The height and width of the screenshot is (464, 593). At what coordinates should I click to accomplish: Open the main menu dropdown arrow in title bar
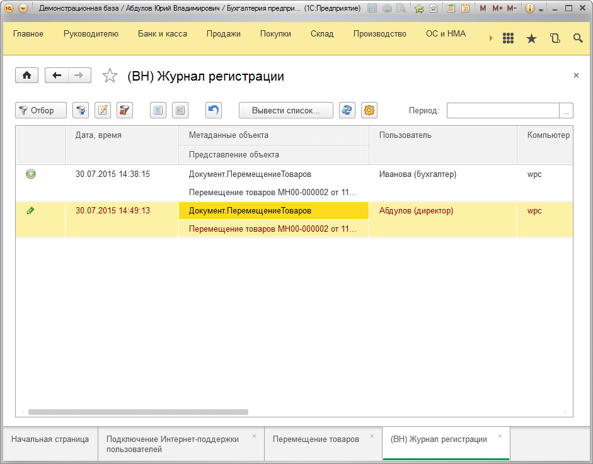coord(23,8)
